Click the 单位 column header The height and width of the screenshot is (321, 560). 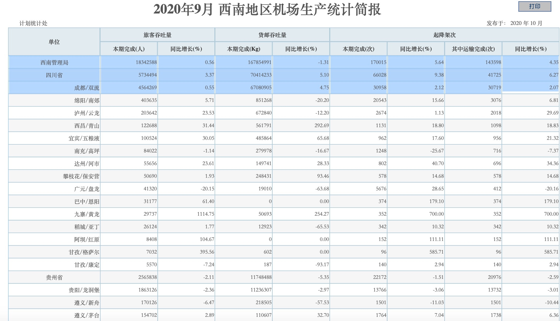pos(54,42)
